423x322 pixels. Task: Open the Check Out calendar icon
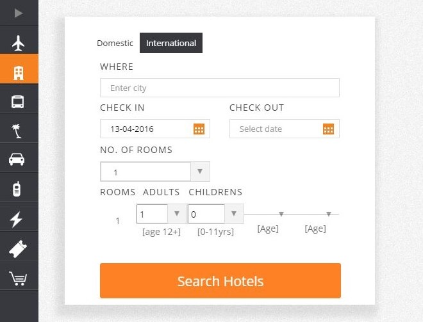[x=328, y=129]
